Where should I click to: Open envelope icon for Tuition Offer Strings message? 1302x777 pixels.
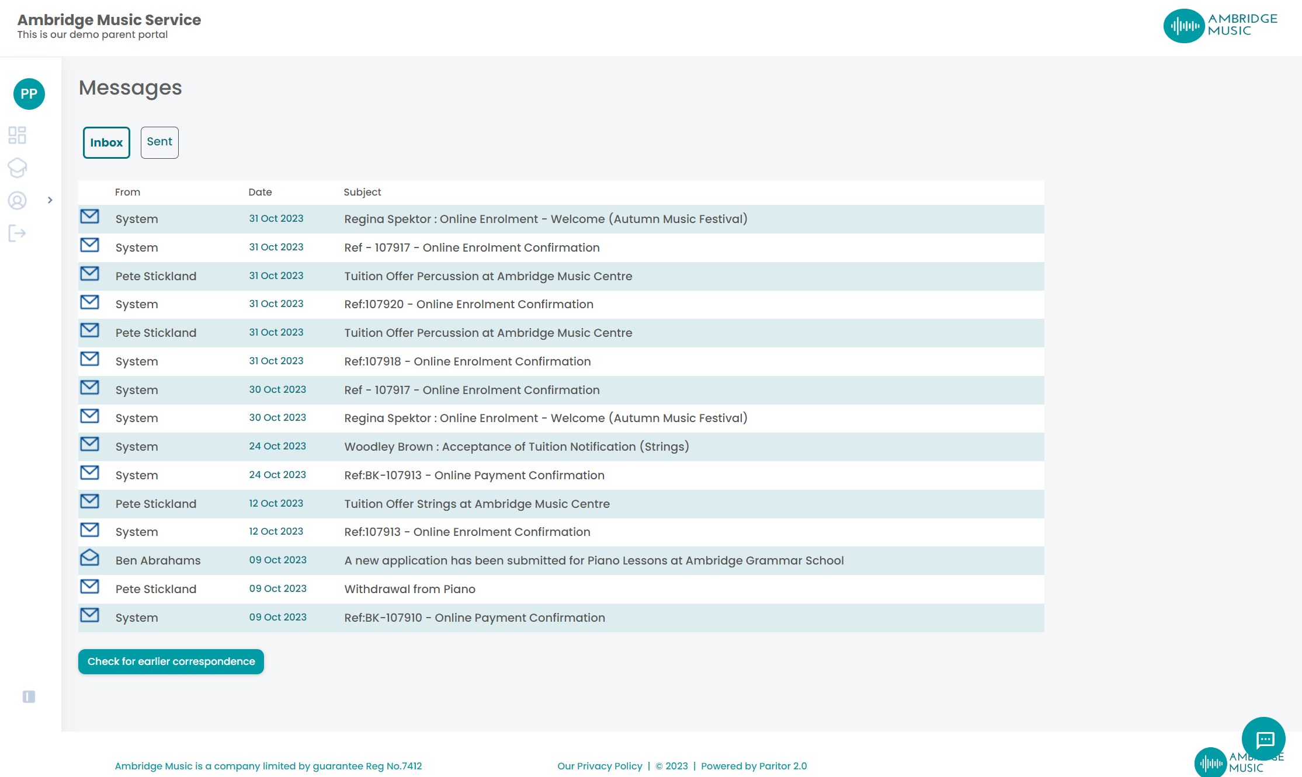89,501
